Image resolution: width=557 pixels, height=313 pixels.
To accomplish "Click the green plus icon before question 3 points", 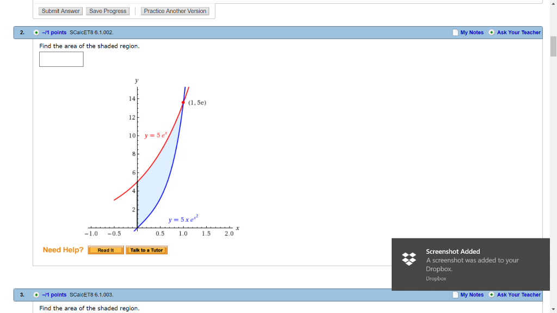I will pyautogui.click(x=36, y=295).
